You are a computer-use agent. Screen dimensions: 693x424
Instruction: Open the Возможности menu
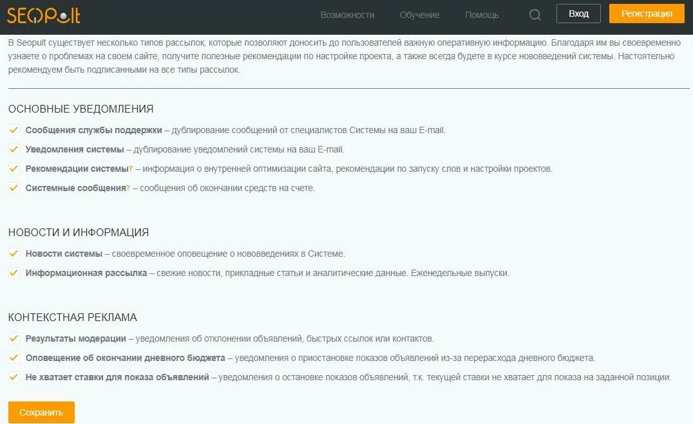click(x=347, y=15)
